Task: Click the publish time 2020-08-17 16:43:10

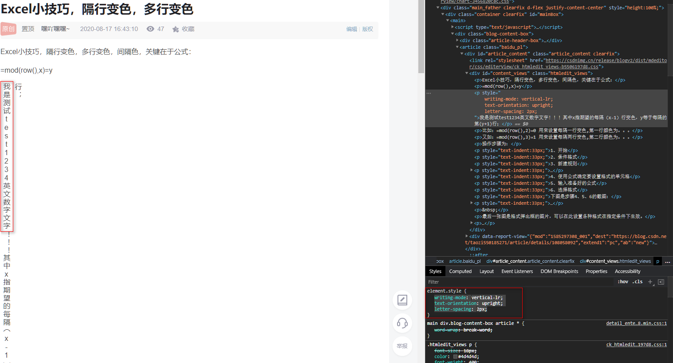Action: click(x=109, y=29)
